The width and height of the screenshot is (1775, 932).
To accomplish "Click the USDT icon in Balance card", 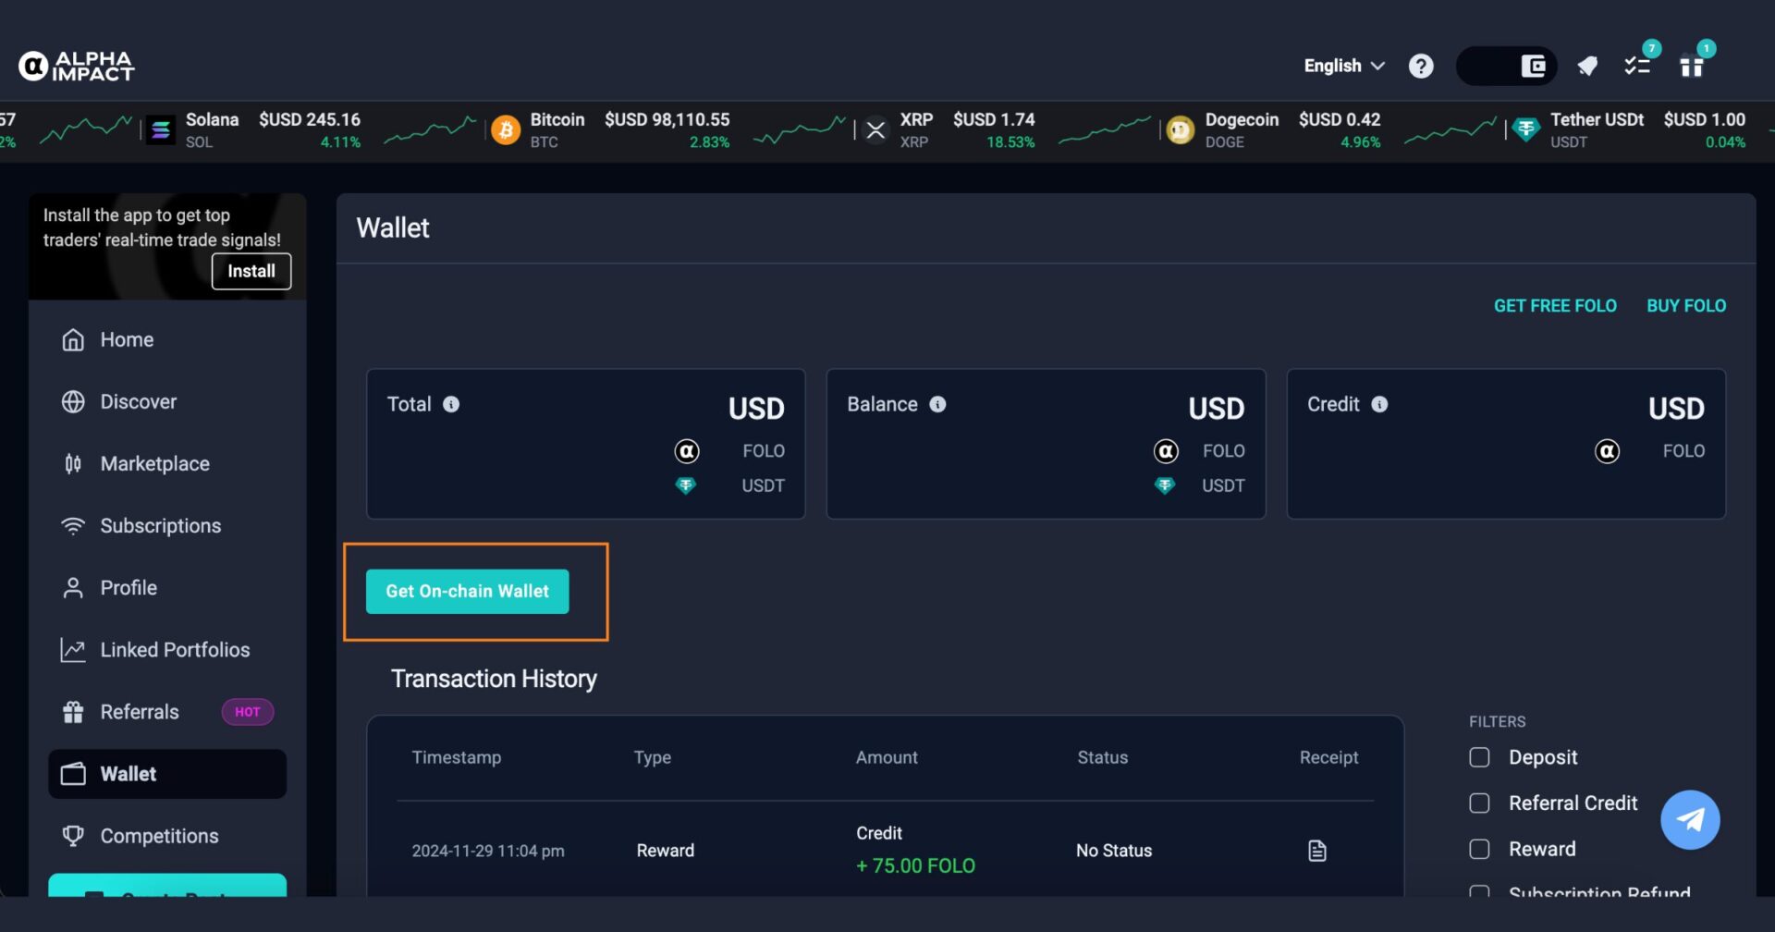I will tap(1165, 485).
